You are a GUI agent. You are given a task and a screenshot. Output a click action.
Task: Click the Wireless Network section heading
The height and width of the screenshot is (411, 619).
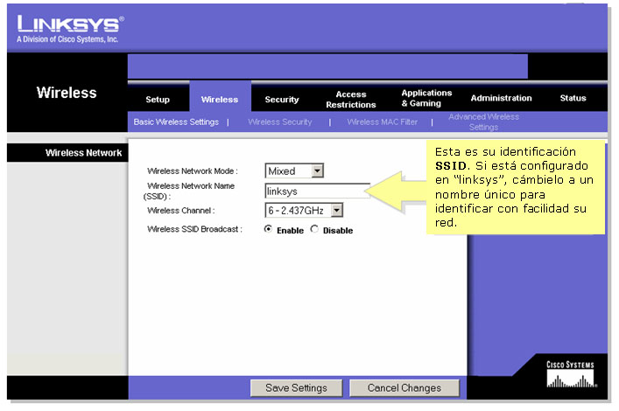pyautogui.click(x=83, y=153)
